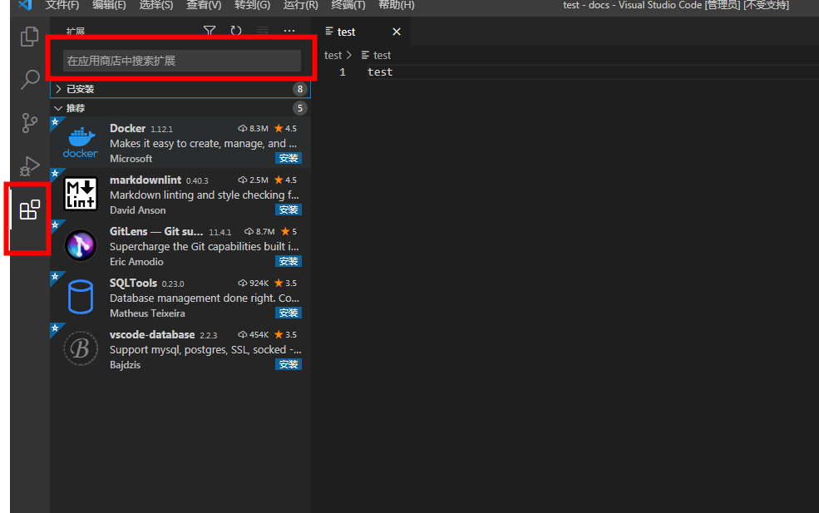The width and height of the screenshot is (819, 513).
Task: Refresh the extensions list
Action: tap(238, 30)
